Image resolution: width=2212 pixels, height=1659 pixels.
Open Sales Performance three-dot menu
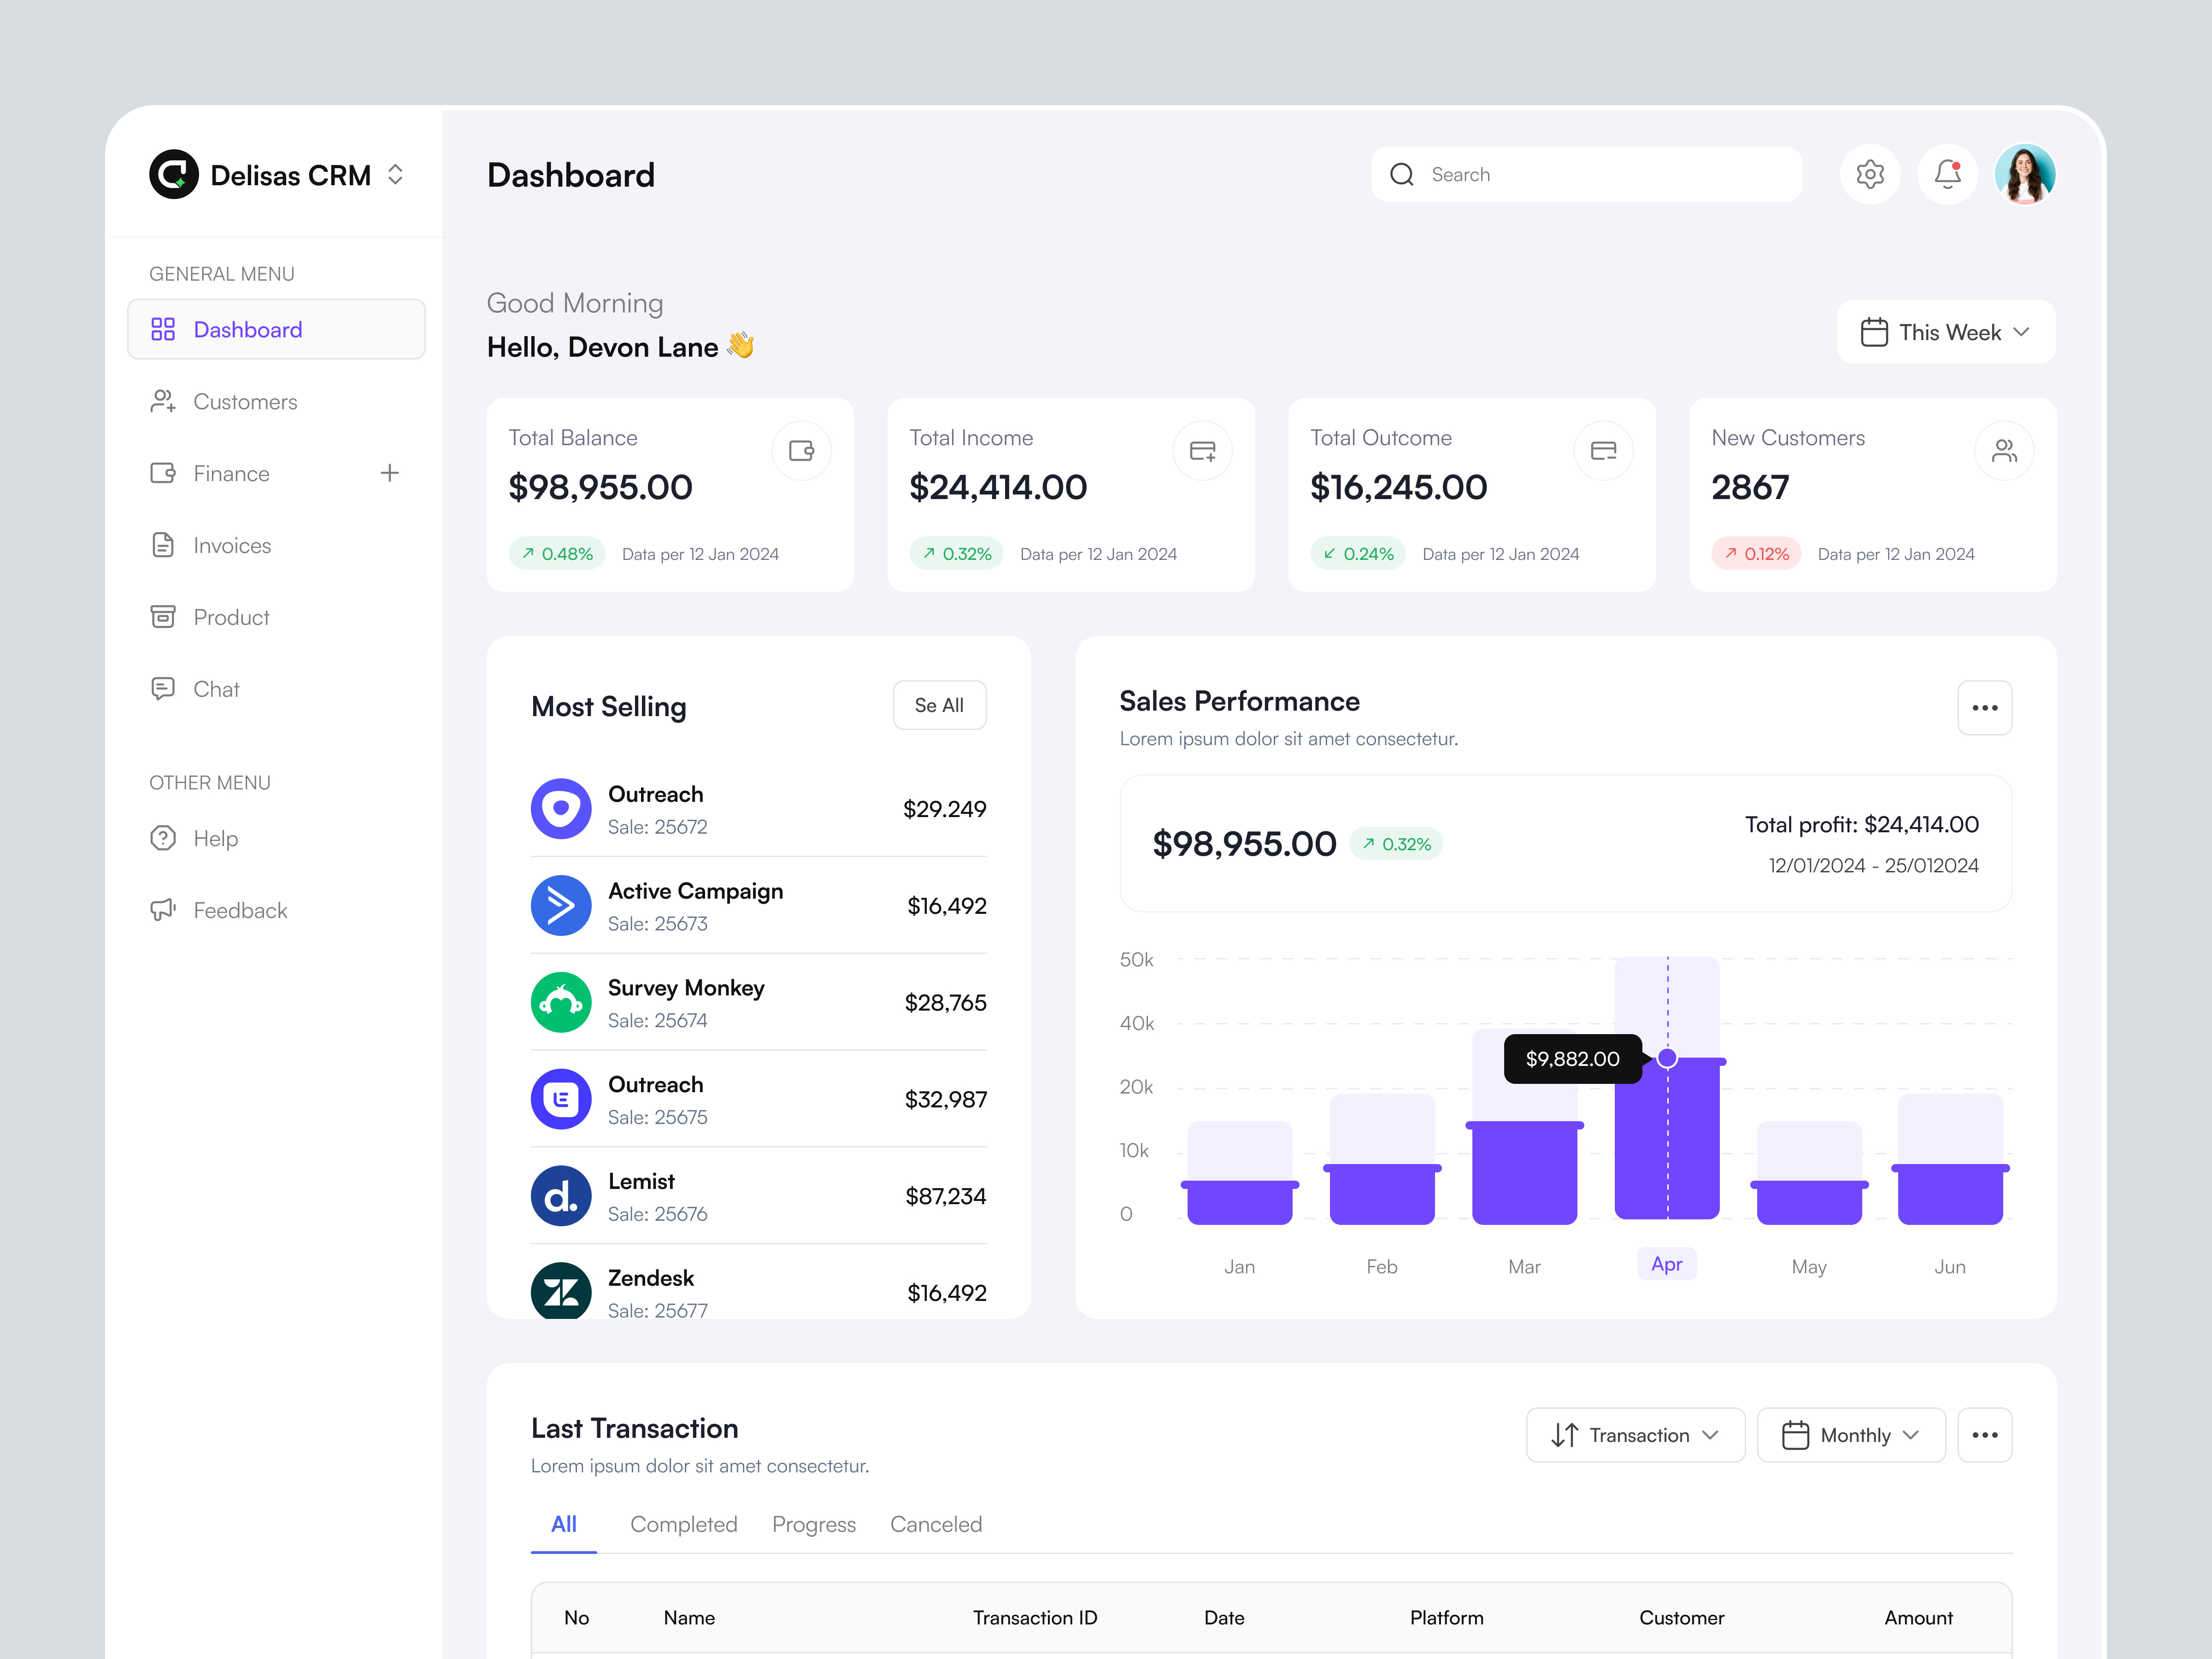tap(1984, 708)
